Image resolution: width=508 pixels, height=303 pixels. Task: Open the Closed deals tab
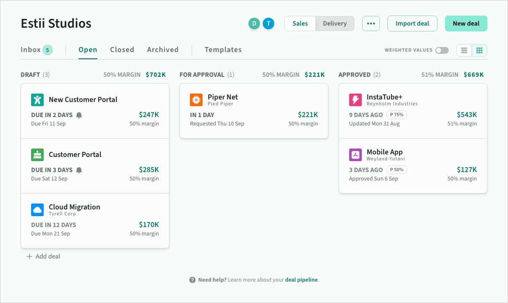coord(122,50)
